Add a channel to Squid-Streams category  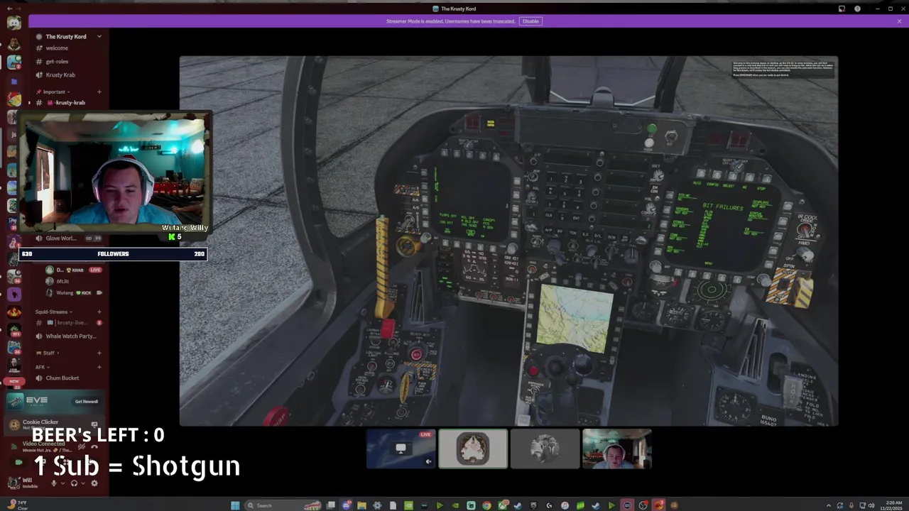click(99, 312)
